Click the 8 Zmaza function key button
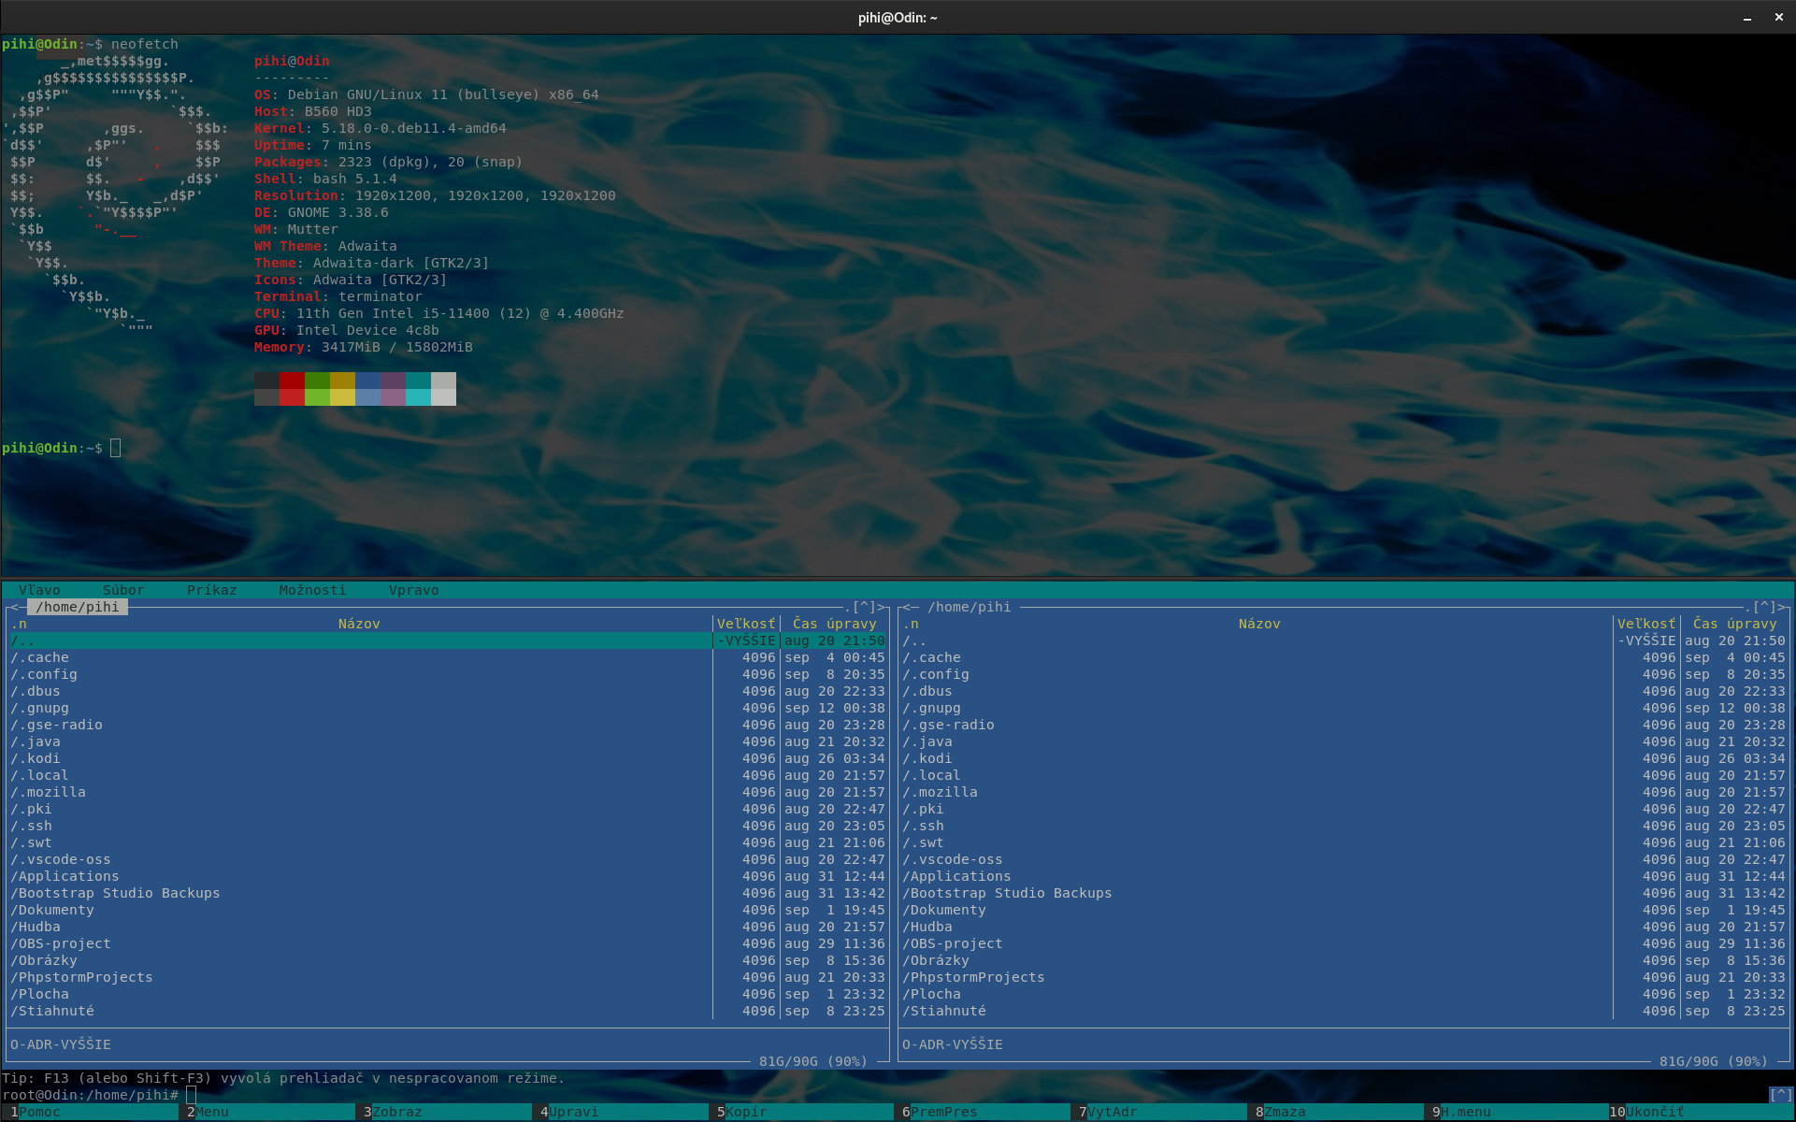The image size is (1796, 1122). point(1285,1112)
